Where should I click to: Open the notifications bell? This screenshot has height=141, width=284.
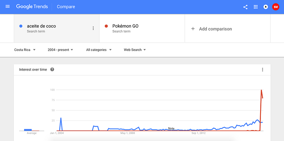[x=266, y=7]
